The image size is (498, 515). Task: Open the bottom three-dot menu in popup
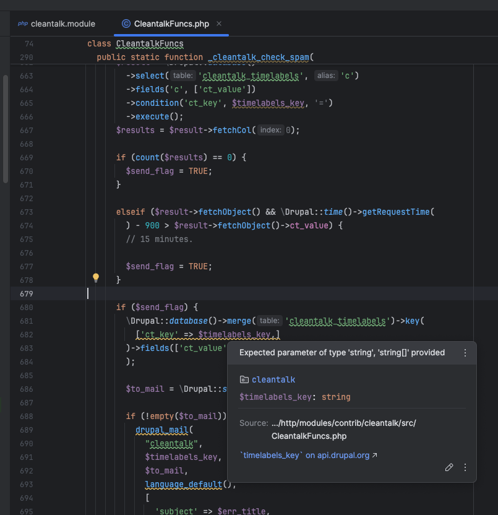(x=465, y=467)
